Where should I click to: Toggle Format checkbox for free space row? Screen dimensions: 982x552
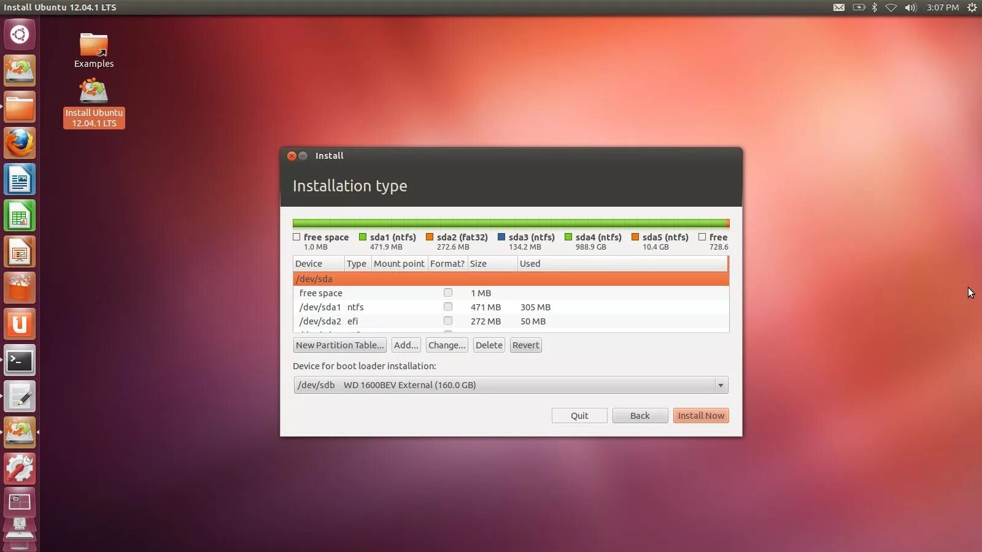point(448,293)
